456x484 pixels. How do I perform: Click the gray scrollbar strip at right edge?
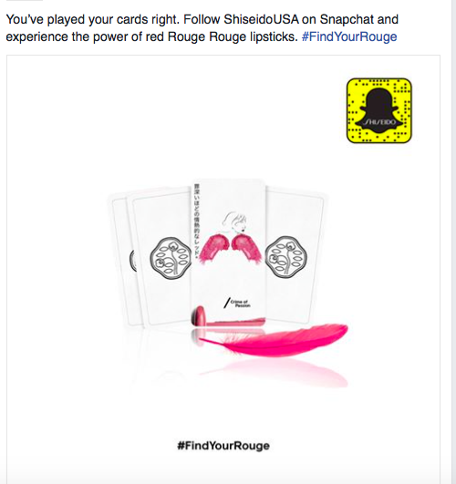click(x=453, y=242)
